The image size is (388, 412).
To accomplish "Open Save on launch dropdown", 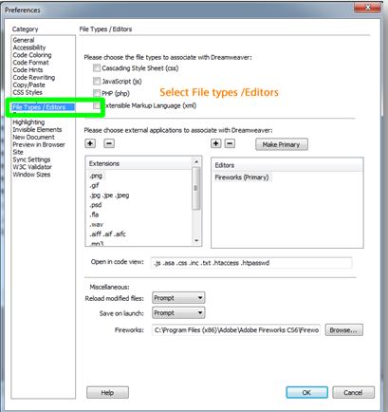I will point(178,313).
